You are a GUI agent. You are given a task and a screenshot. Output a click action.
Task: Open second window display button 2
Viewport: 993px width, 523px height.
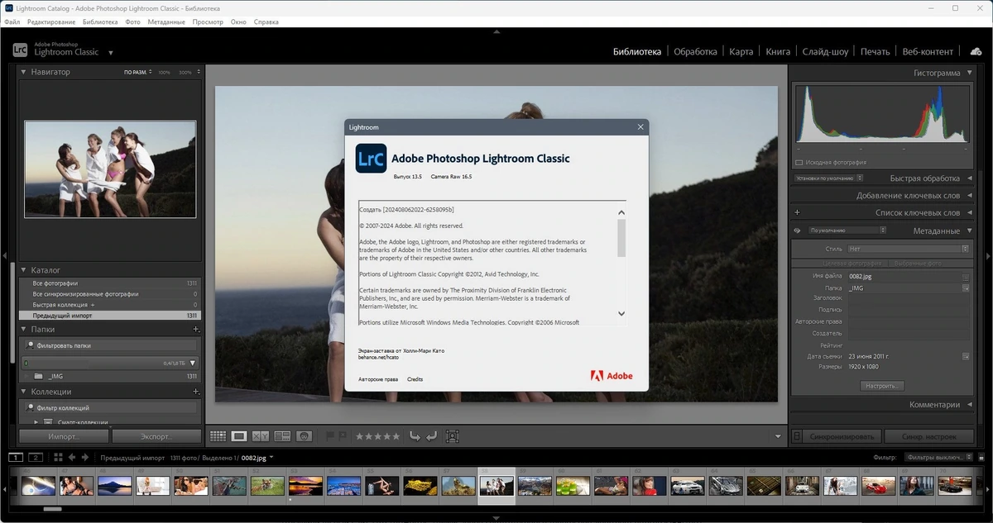35,457
